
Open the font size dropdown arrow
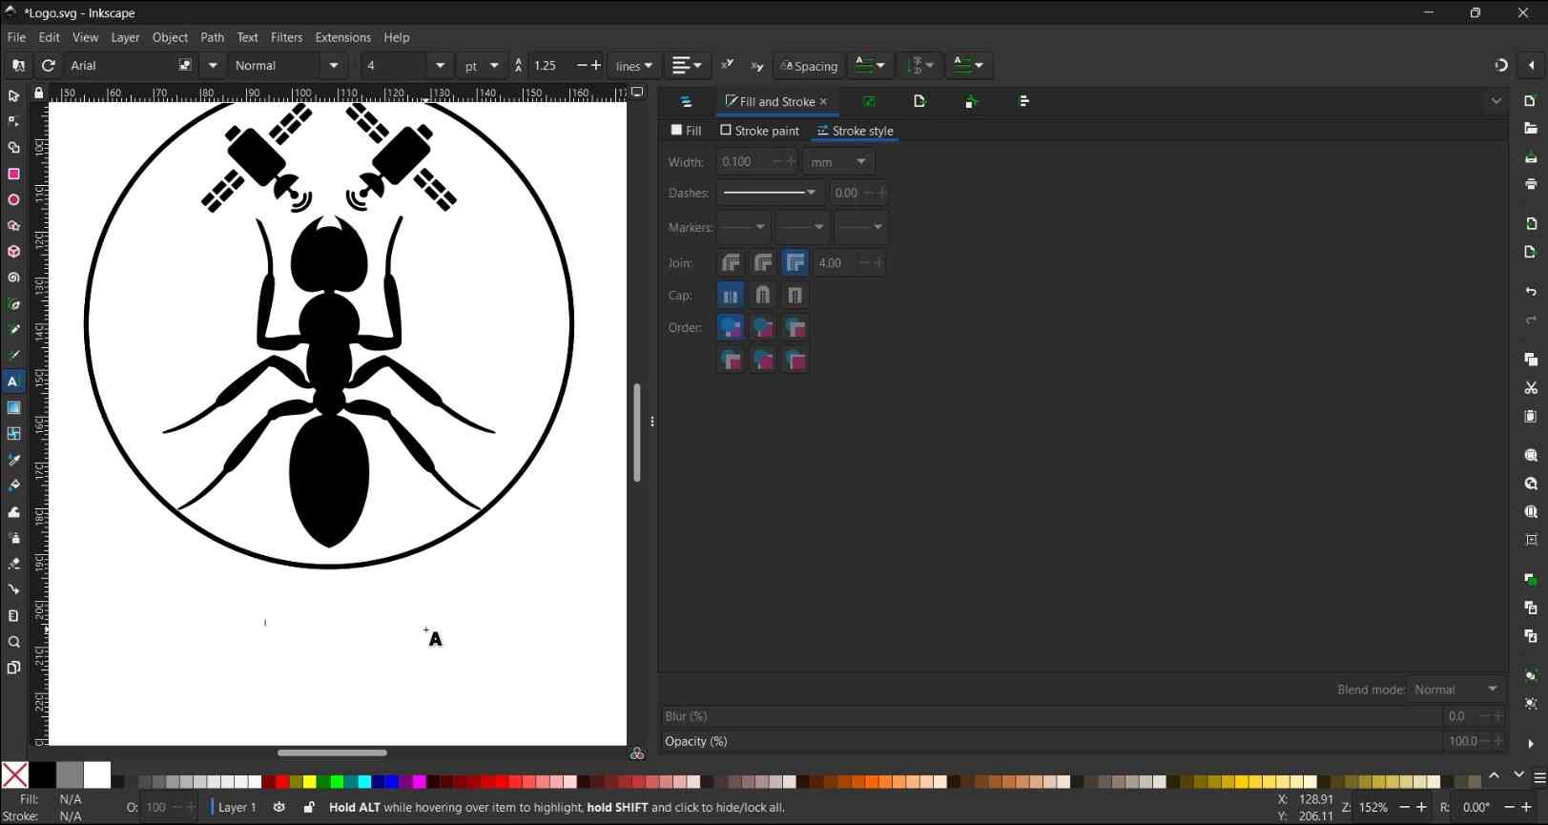pos(440,65)
